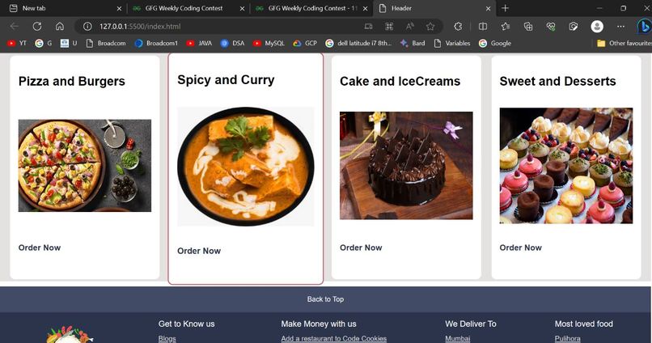Click the Most loved food heading
The image size is (652, 343).
click(584, 324)
